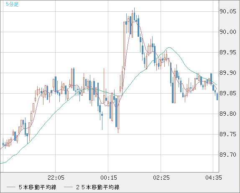Click the 89.90 price axis label

click(x=228, y=73)
